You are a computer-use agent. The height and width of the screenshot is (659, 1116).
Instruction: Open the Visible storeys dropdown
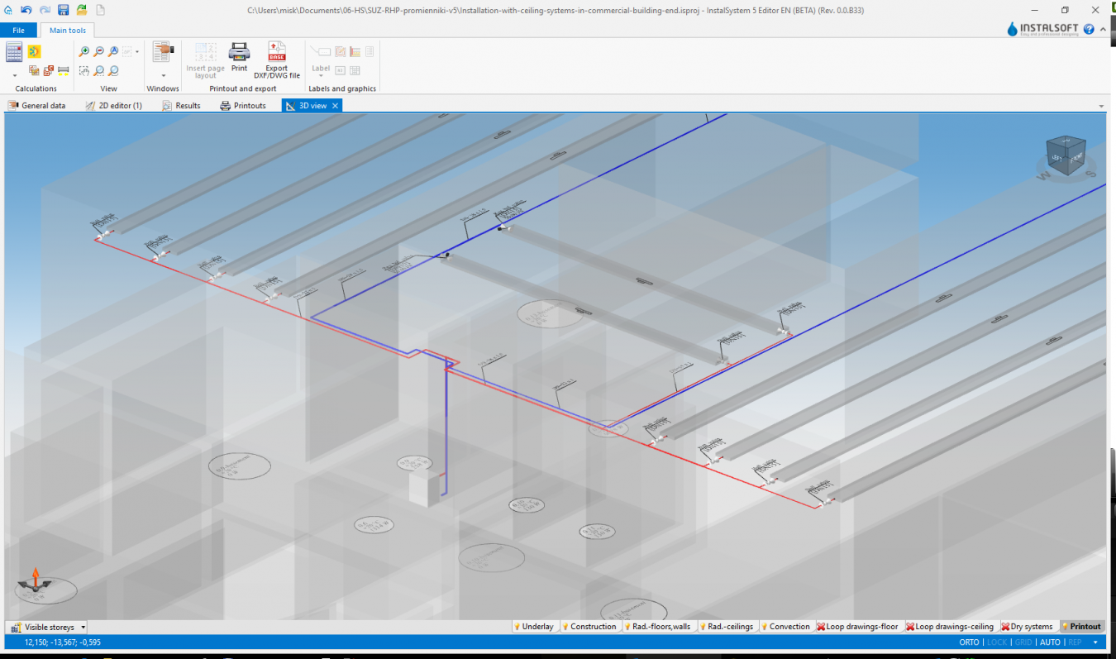[x=83, y=628]
